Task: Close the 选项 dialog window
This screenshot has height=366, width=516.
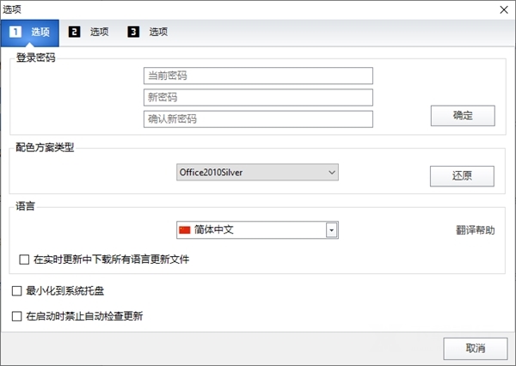Action: [504, 9]
